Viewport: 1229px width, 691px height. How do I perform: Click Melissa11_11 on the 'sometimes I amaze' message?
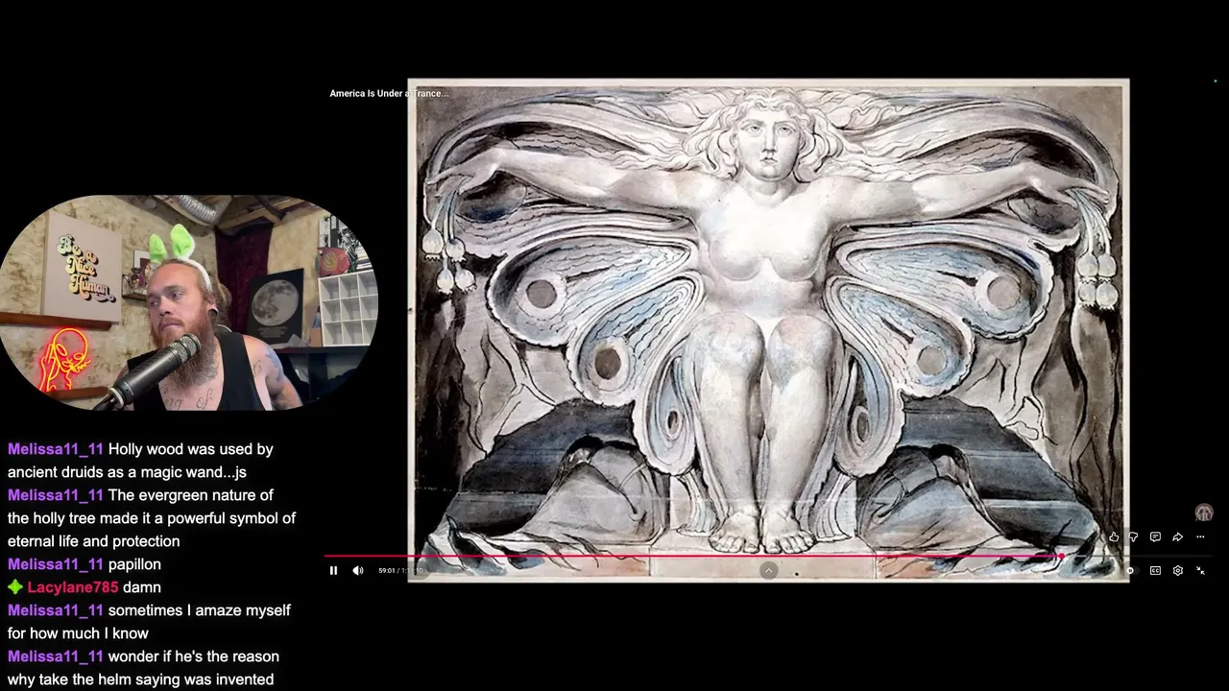pyautogui.click(x=56, y=610)
